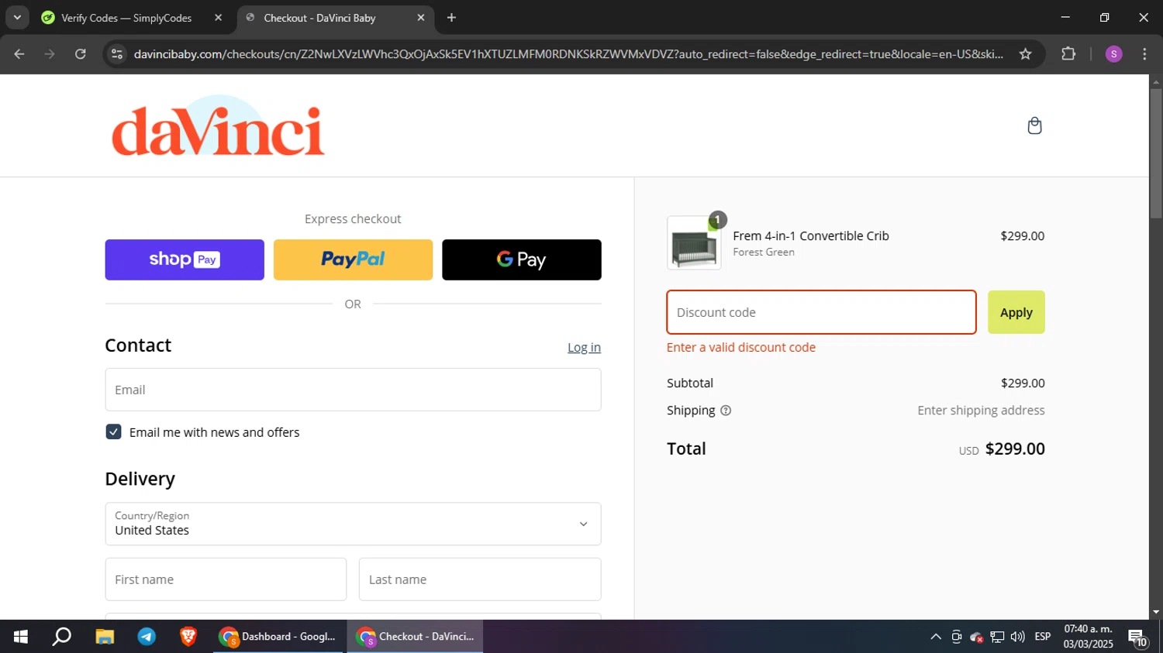
Task: Switch to Dashboard Google Chrome taskbar window
Action: [x=278, y=637]
